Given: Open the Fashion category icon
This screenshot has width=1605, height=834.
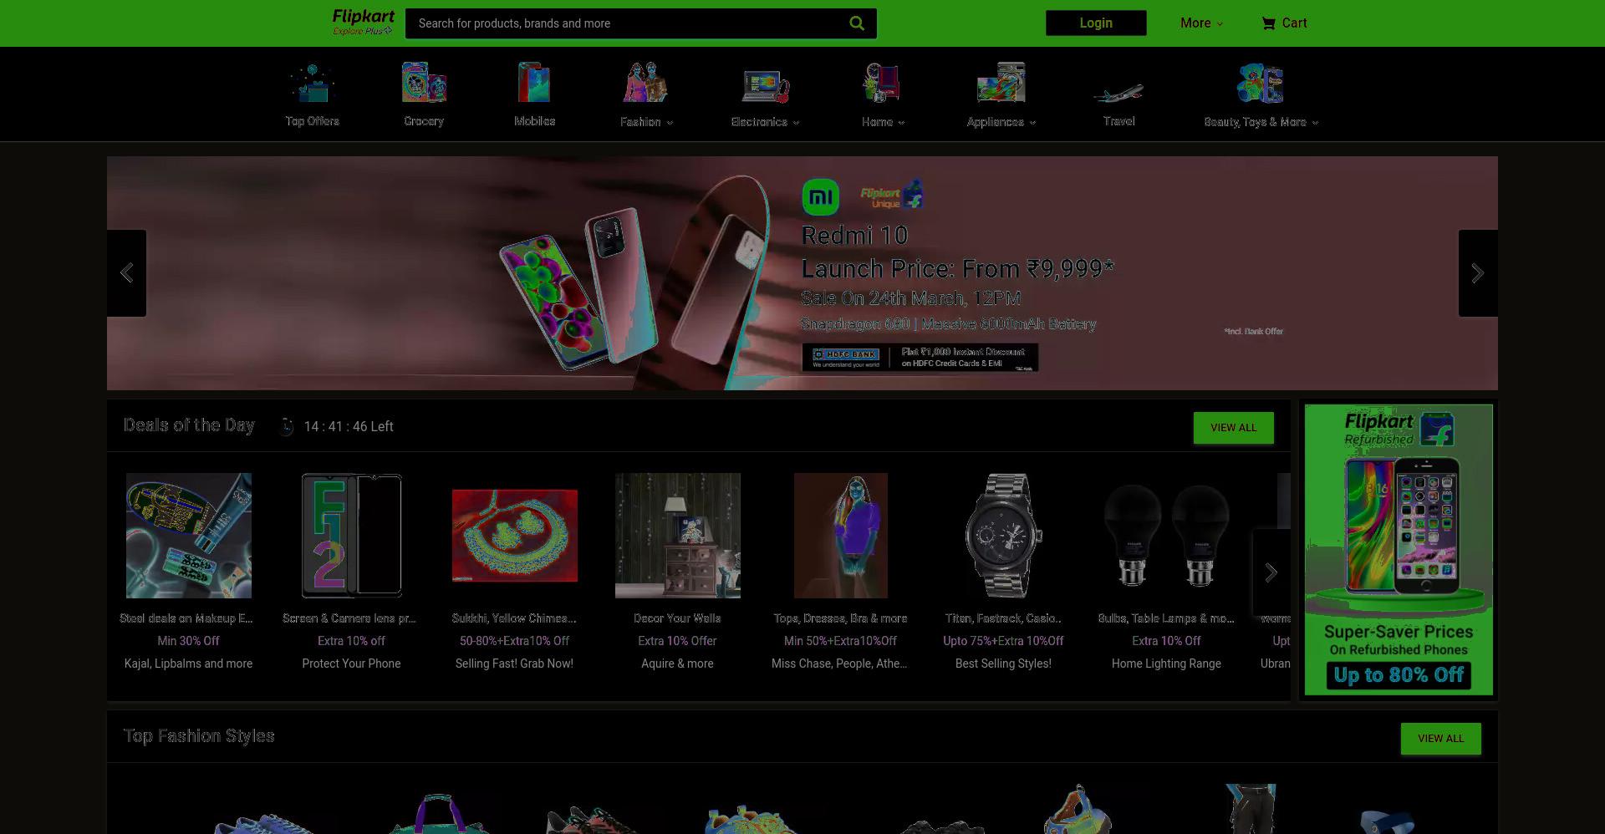Looking at the screenshot, I should [x=645, y=83].
